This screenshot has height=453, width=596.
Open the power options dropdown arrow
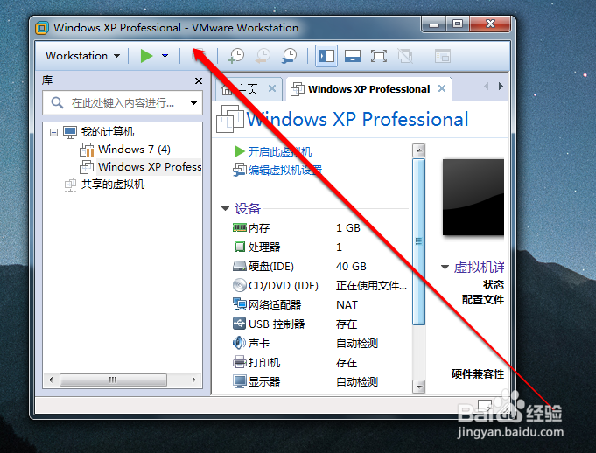point(165,56)
